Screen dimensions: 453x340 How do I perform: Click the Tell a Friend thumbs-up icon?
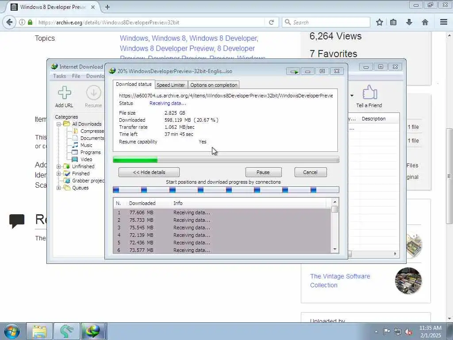coord(370,92)
